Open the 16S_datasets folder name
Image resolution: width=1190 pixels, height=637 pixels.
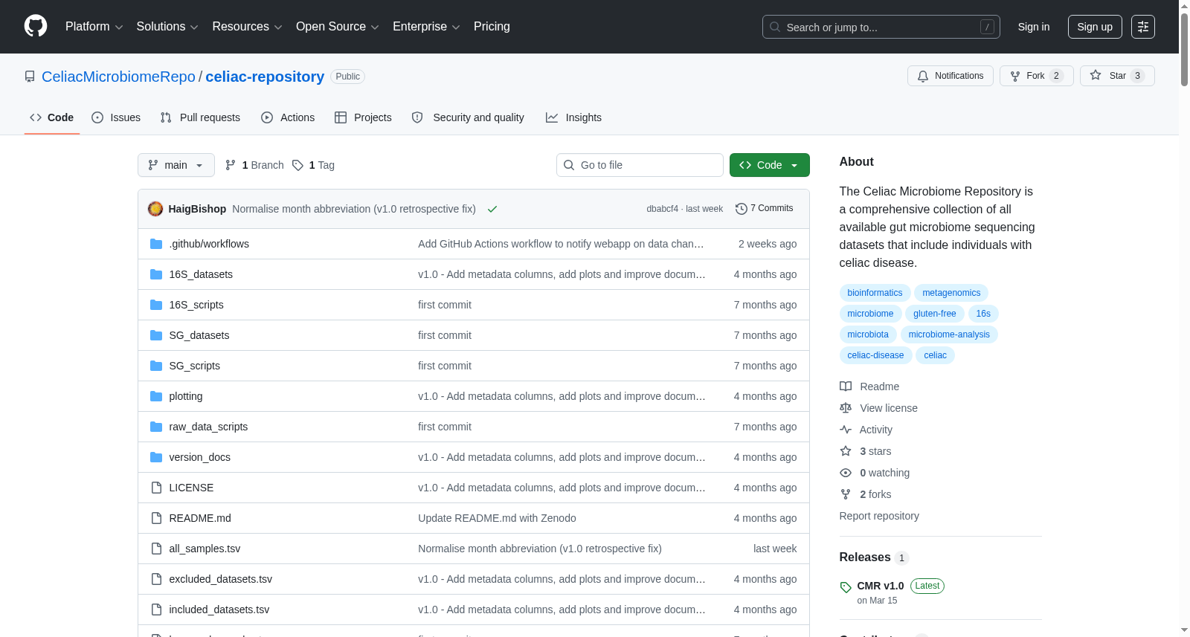[201, 274]
